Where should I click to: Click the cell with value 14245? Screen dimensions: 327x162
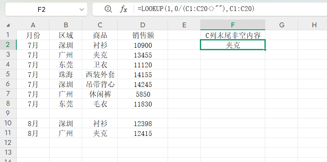click(143, 84)
